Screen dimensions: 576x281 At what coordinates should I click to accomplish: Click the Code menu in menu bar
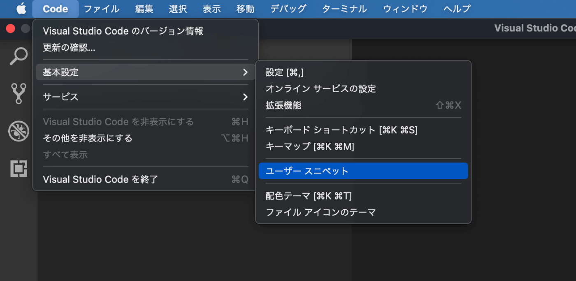pos(55,9)
